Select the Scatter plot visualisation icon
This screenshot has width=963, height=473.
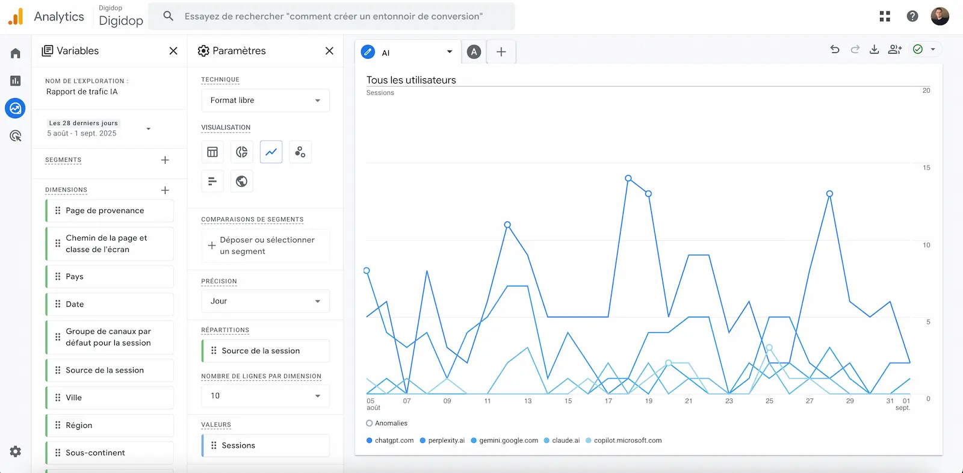(x=300, y=152)
